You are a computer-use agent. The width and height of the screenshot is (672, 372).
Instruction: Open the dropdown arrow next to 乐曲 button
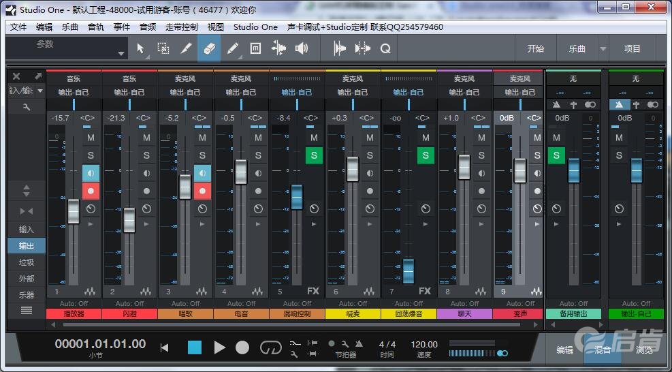603,48
